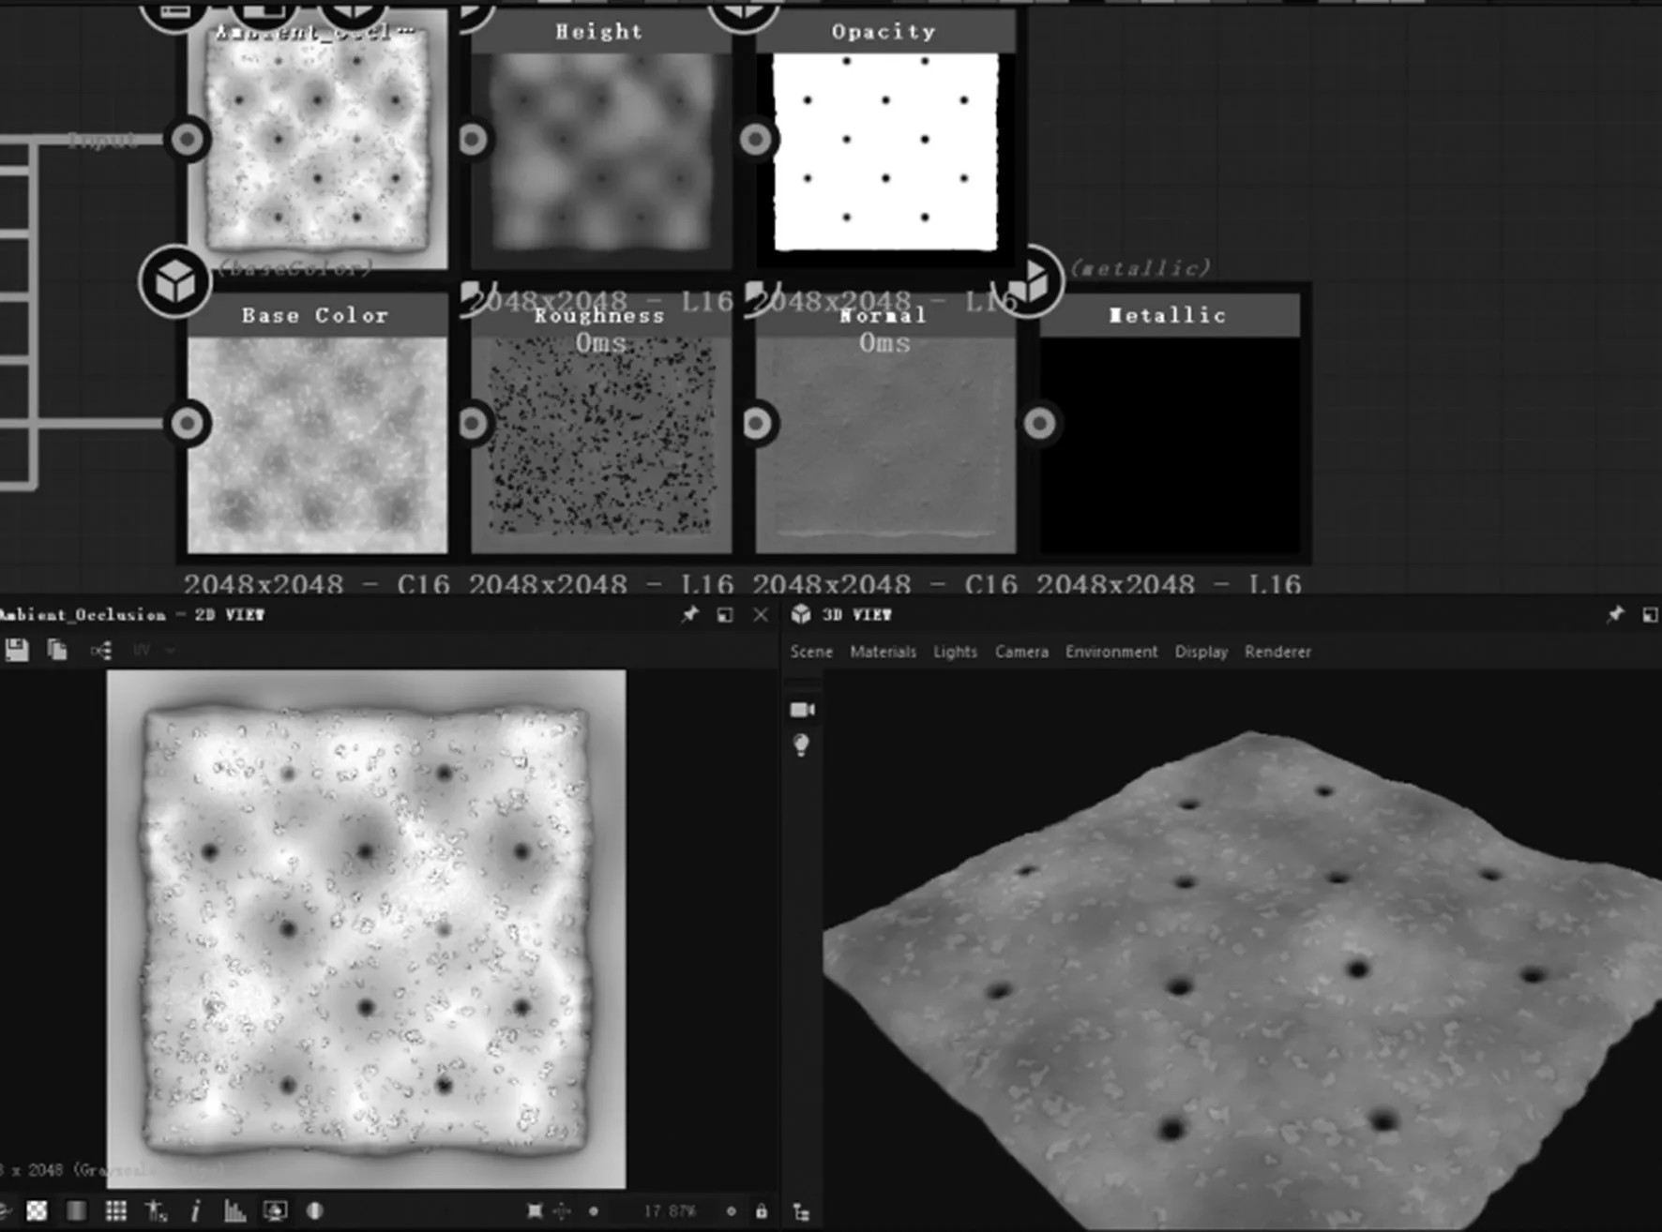This screenshot has width=1662, height=1232.
Task: Open the Materials menu in 3D view
Action: 883,652
